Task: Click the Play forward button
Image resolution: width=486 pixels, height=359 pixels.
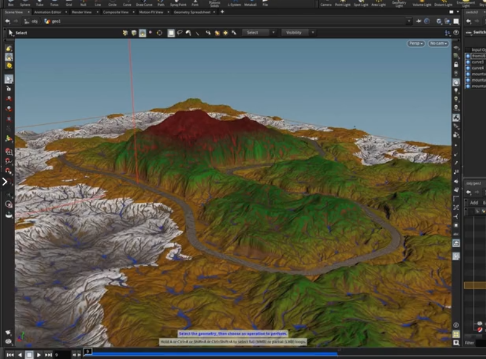Action: tap(39, 355)
